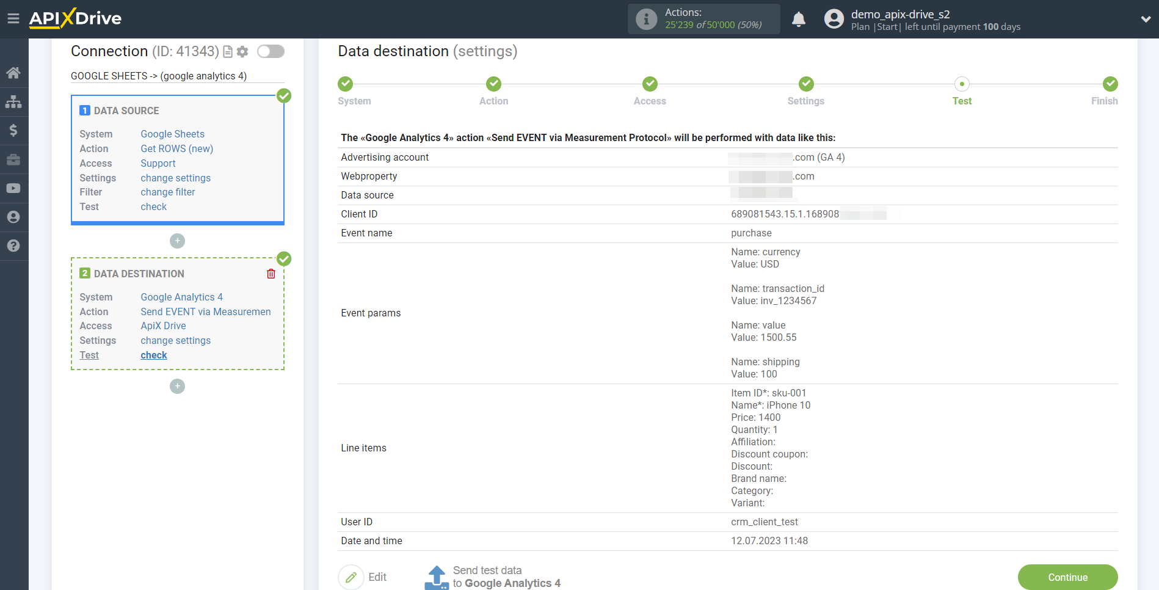The height and width of the screenshot is (590, 1159).
Task: Click Send test data to Google Analytics 4
Action: pyautogui.click(x=492, y=577)
